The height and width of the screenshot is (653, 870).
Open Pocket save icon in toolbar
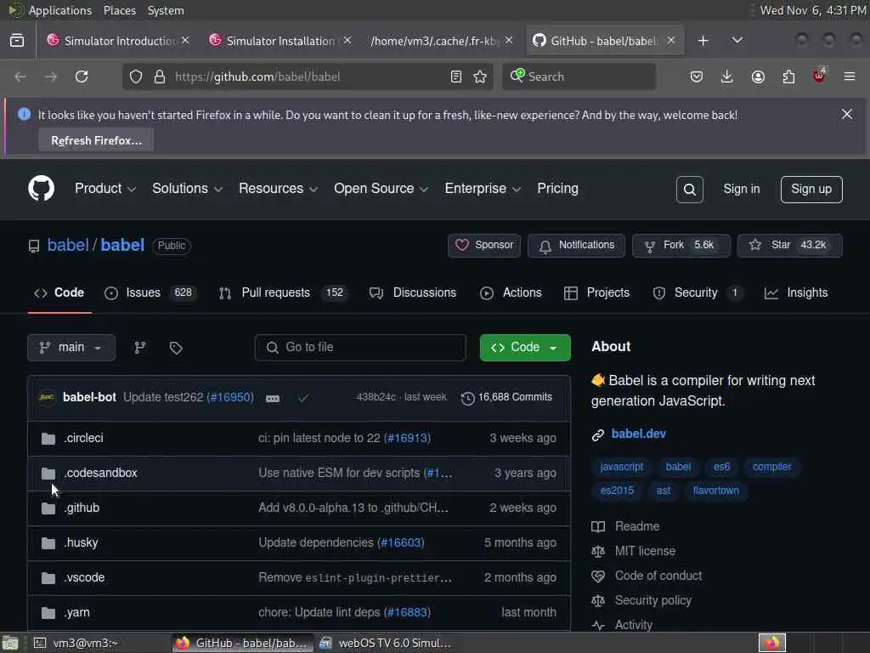point(697,77)
